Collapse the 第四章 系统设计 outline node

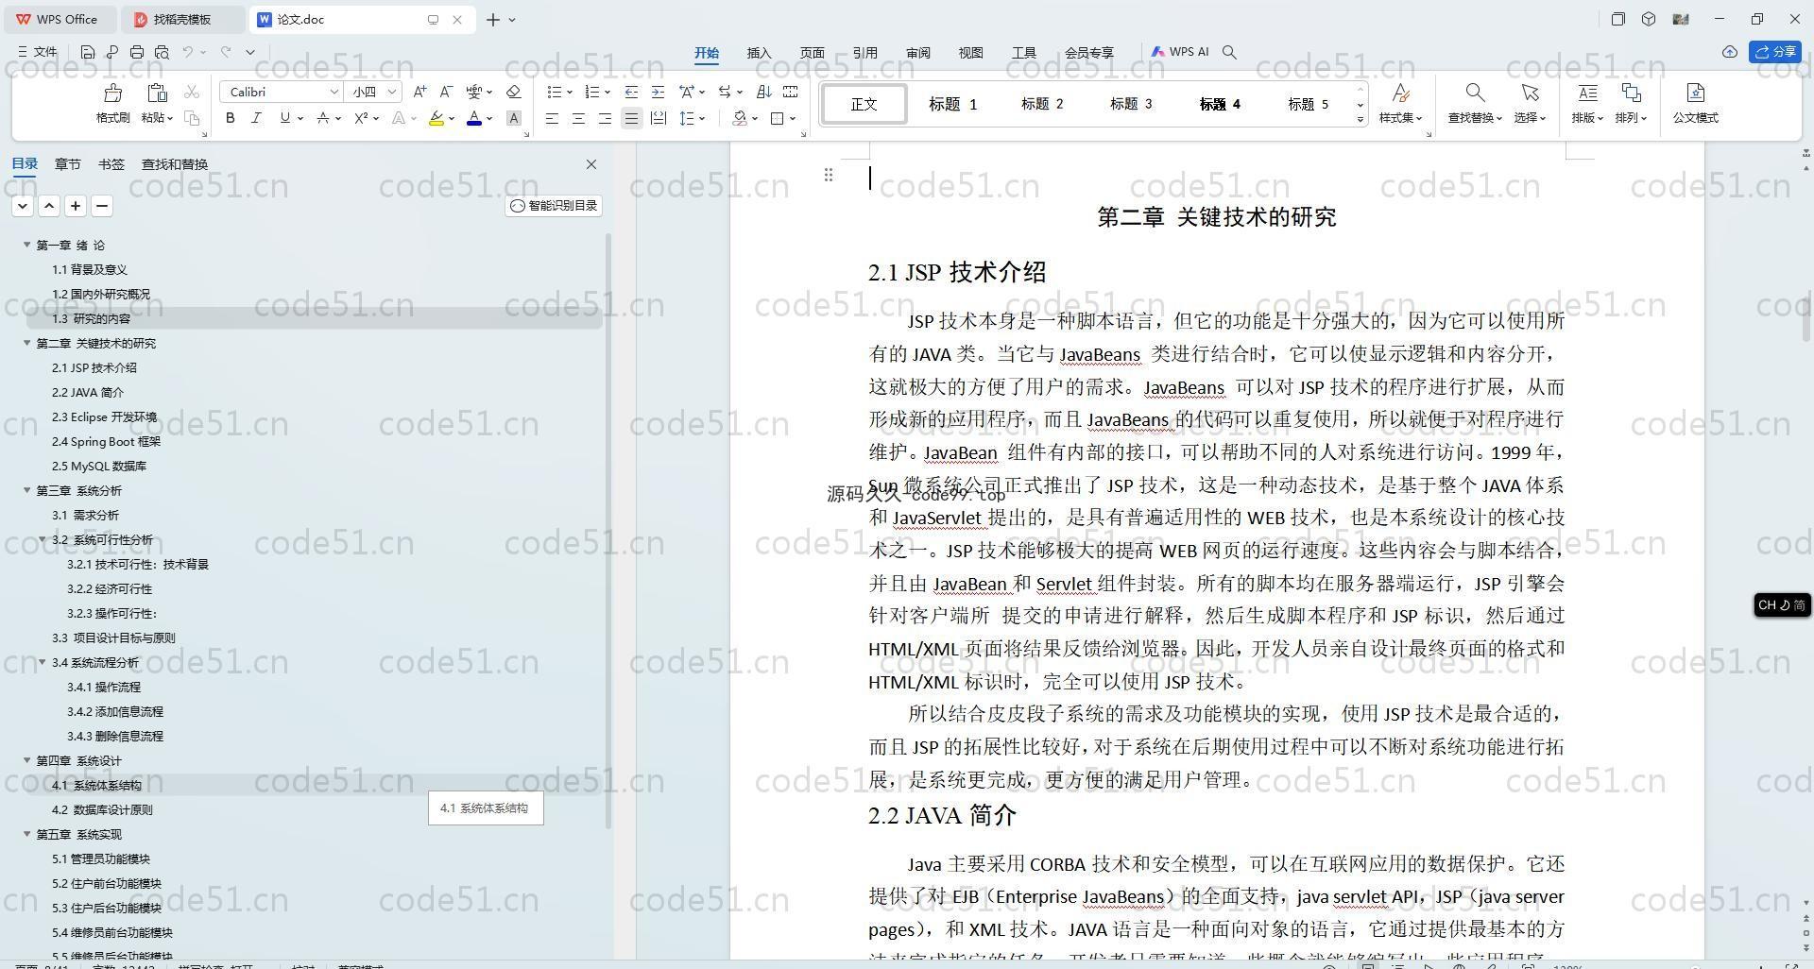click(26, 760)
